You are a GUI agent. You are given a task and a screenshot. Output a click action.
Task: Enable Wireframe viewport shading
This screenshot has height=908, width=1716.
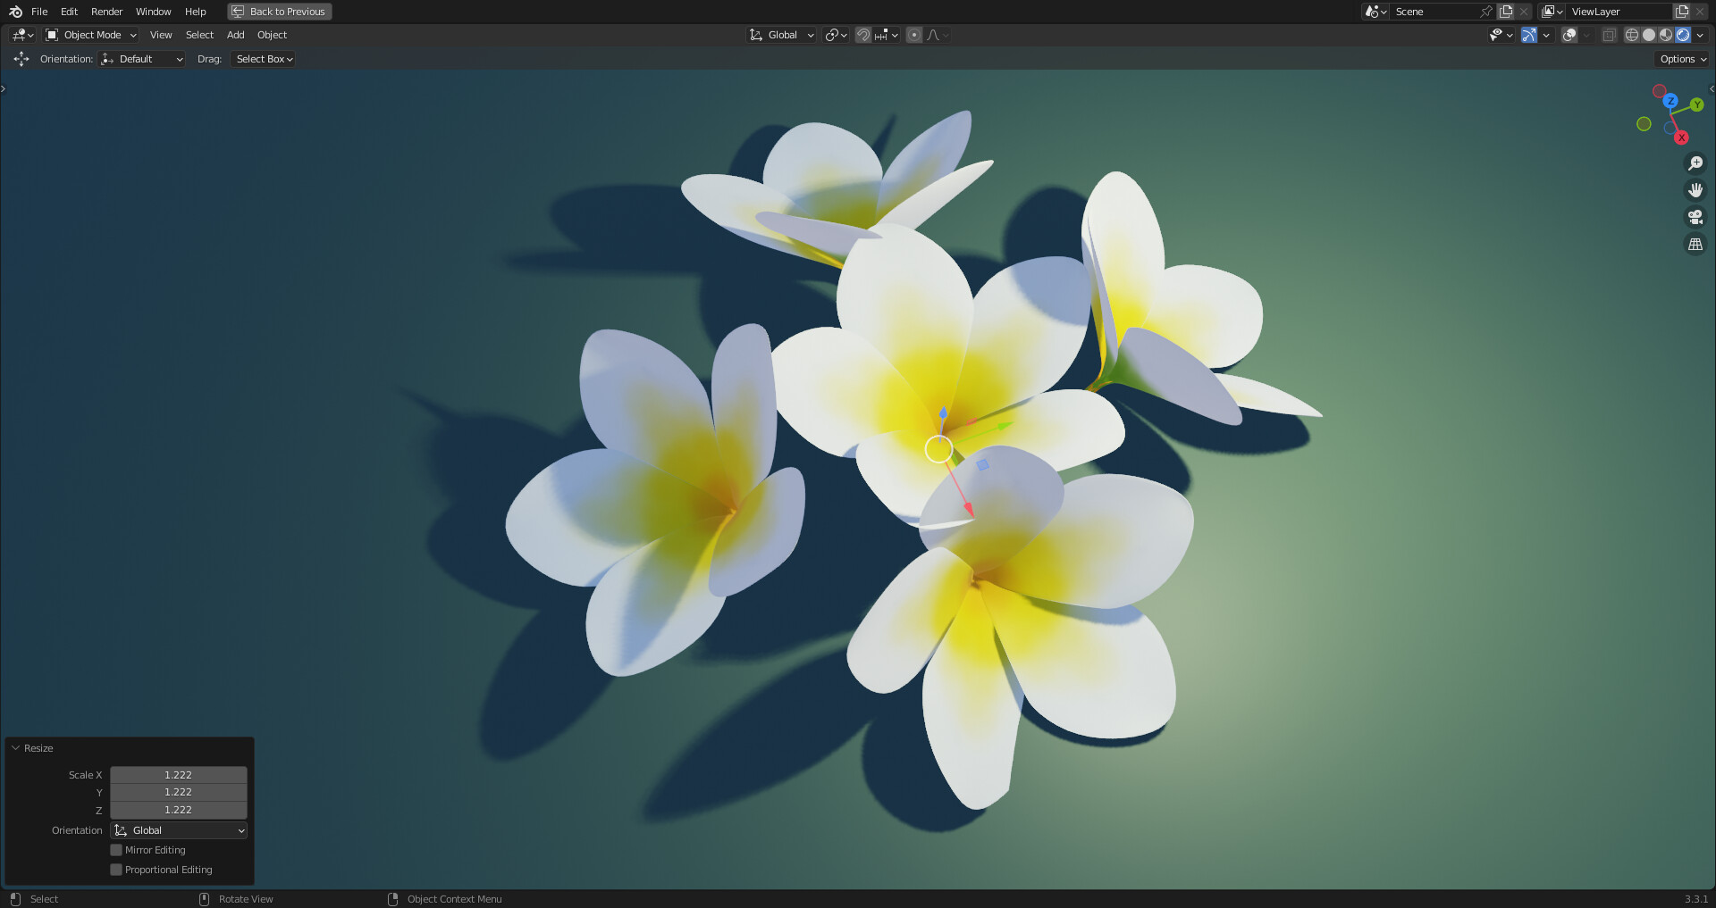click(x=1632, y=35)
